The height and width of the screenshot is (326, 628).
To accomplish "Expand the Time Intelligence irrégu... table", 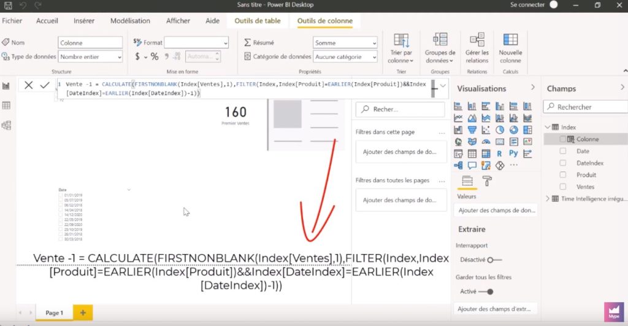I will (x=548, y=198).
